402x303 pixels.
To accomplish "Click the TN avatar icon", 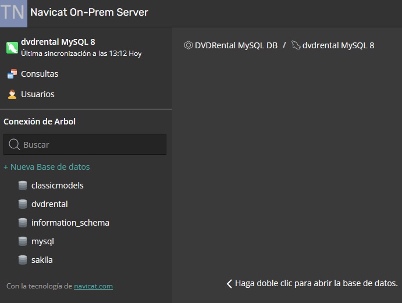I will [x=13, y=13].
